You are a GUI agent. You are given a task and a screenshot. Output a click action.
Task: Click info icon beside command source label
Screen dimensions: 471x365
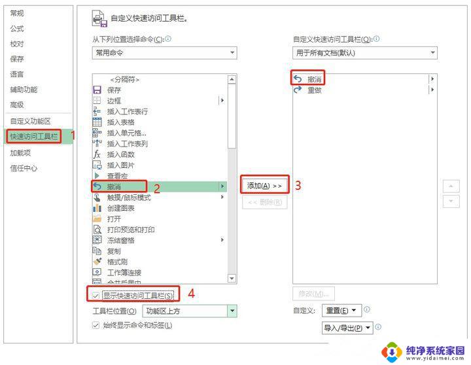(168, 39)
